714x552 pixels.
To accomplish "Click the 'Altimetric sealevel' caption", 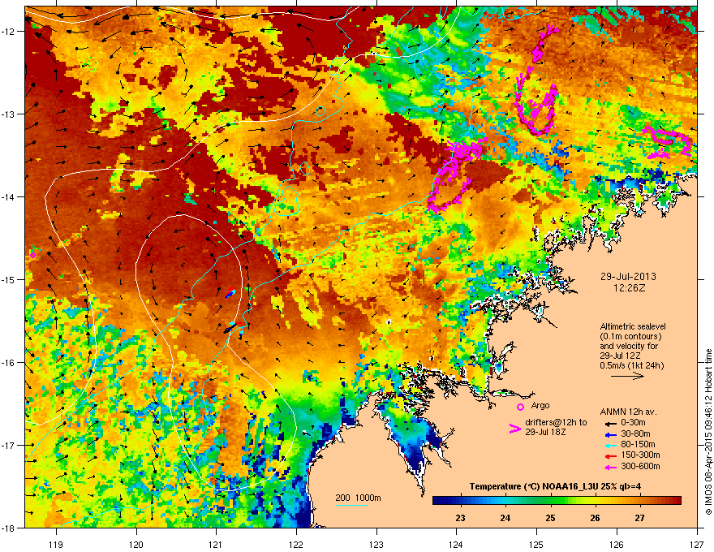I will click(633, 326).
